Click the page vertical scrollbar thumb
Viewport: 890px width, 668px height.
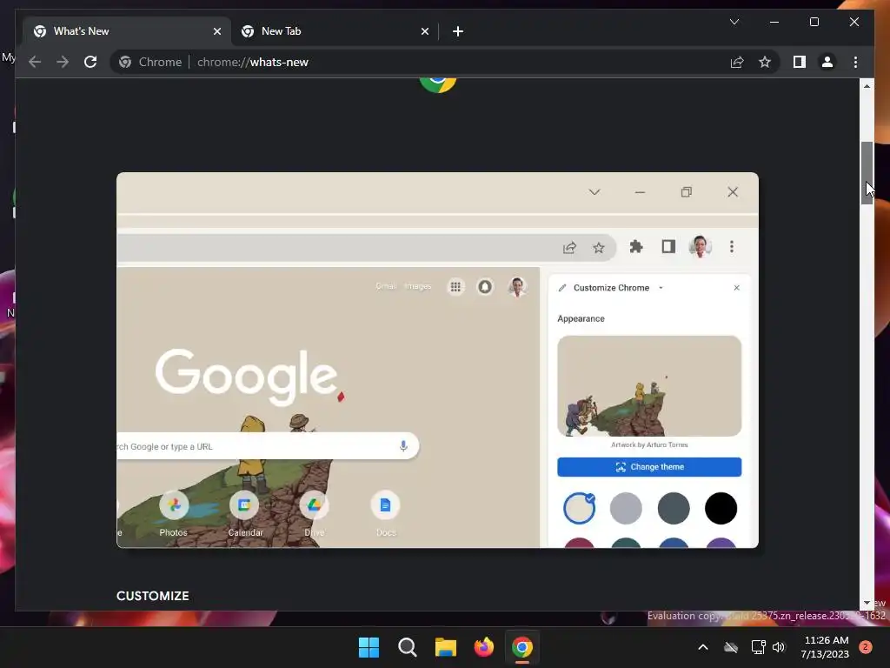tap(867, 173)
